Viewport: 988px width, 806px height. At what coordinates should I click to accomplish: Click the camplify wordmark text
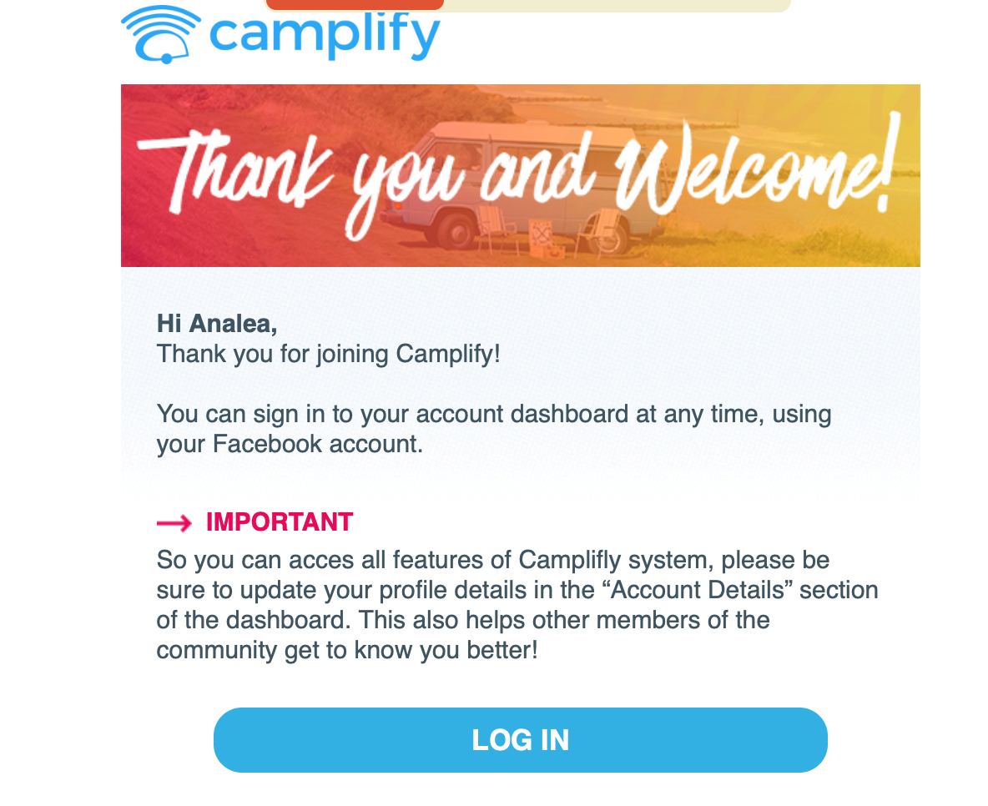click(324, 33)
